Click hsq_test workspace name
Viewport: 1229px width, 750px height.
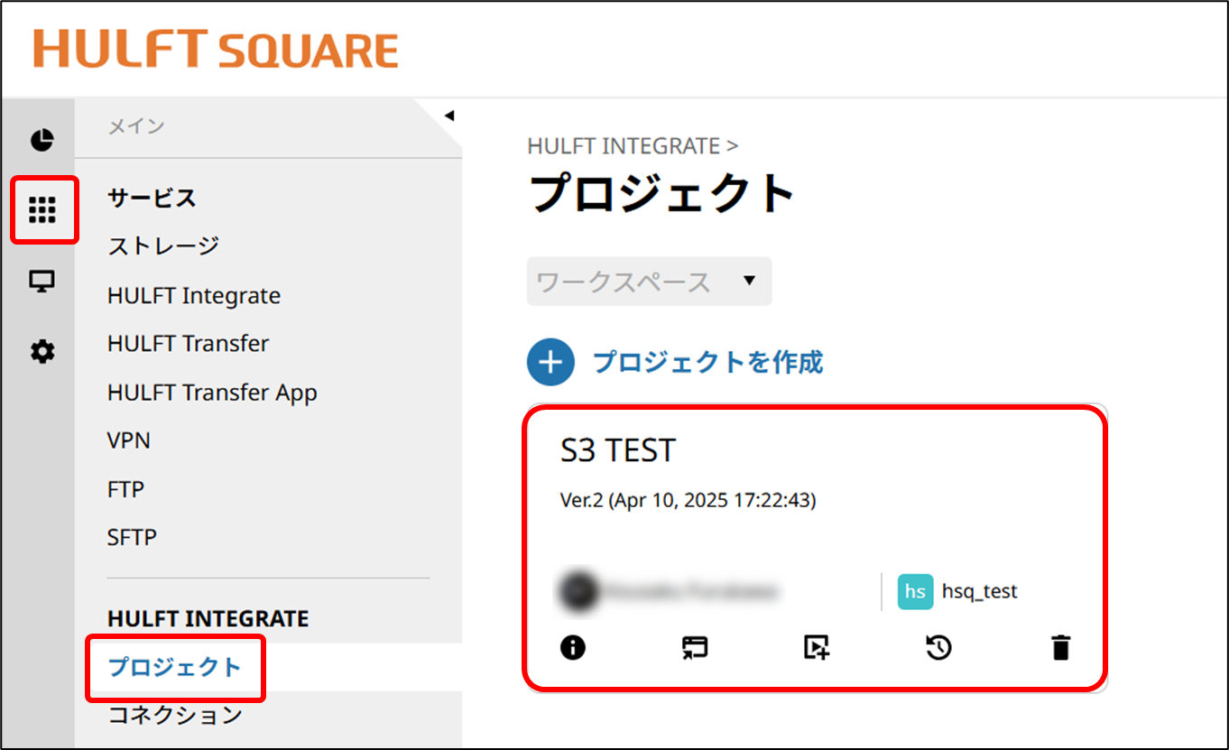[979, 592]
